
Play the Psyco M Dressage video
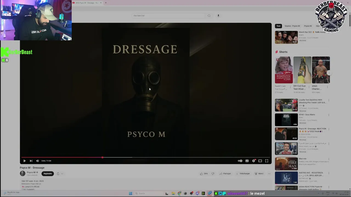[24, 161]
